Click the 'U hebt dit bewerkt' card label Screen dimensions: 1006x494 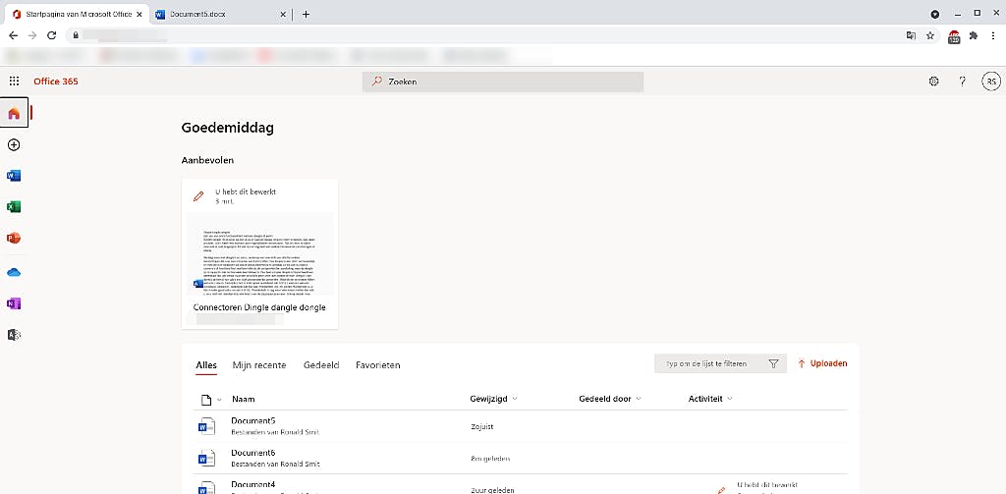click(245, 192)
